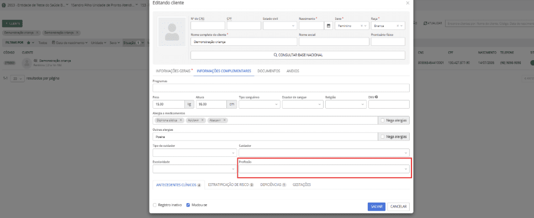Remove first Demonstração criança filter chip
The width and height of the screenshot is (534, 218).
click(x=37, y=33)
